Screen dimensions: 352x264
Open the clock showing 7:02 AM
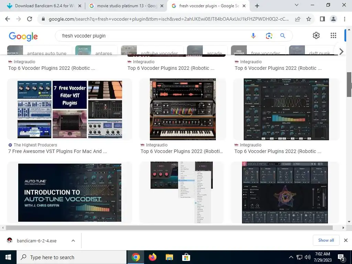(x=322, y=257)
